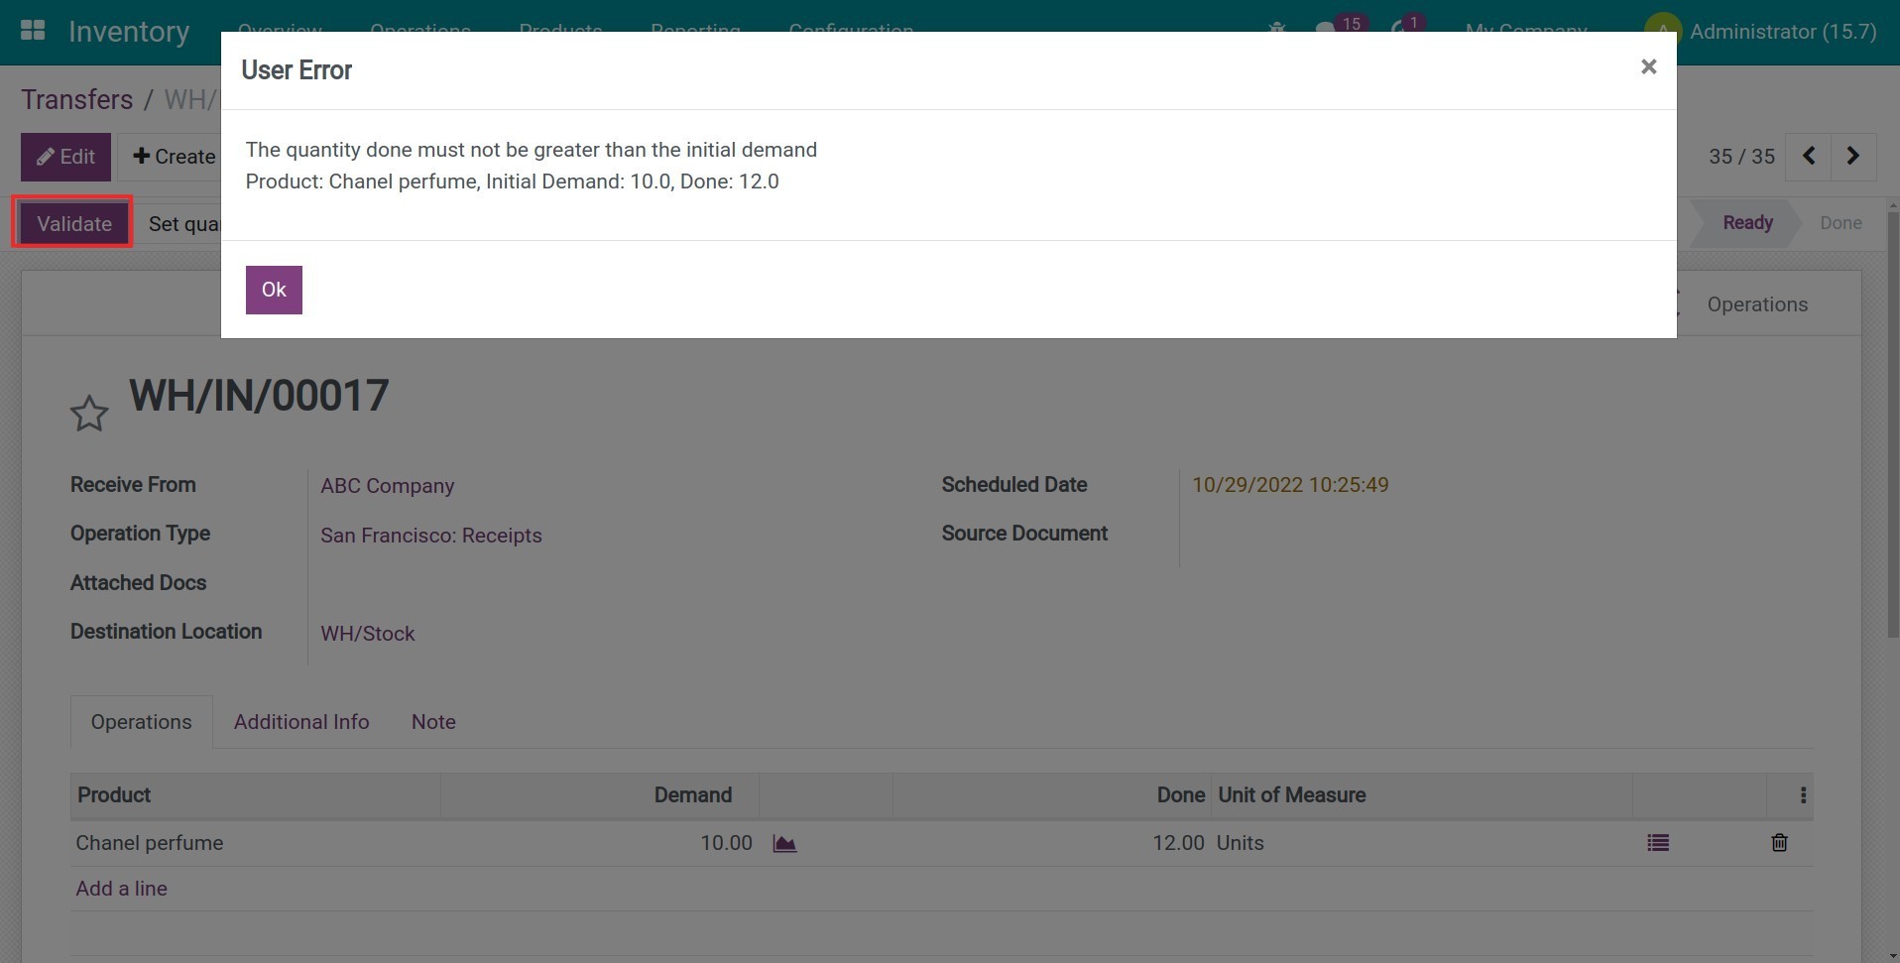Open optional columns kebab menu in table
This screenshot has width=1900, height=963.
coord(1803,795)
